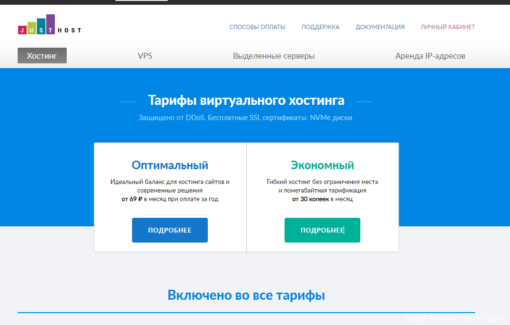510x325 pixels.
Task: Click Подробнее under Экономный plan
Action: tap(322, 230)
